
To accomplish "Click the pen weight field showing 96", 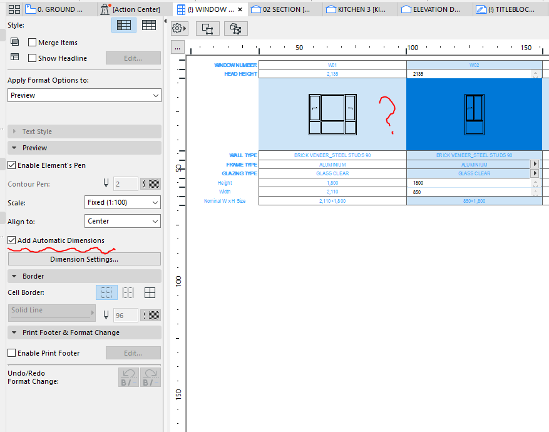I will [123, 315].
